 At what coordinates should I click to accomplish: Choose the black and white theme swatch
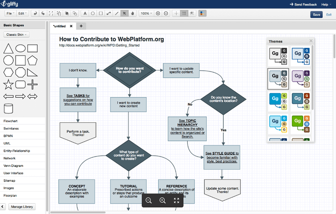coord(278,56)
